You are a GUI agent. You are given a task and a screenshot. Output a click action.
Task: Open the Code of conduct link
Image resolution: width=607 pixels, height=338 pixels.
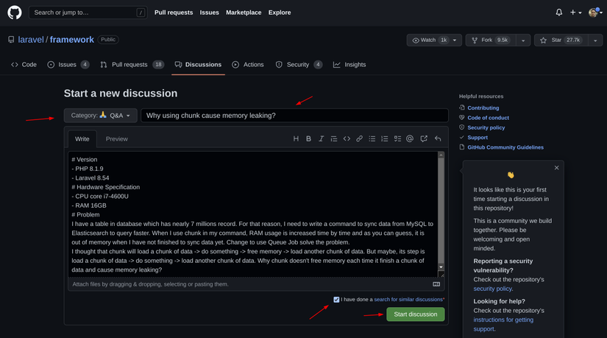coord(488,118)
